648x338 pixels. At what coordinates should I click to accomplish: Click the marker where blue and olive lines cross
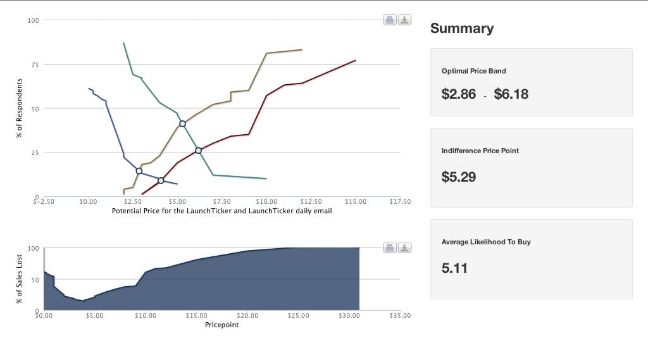click(x=139, y=171)
